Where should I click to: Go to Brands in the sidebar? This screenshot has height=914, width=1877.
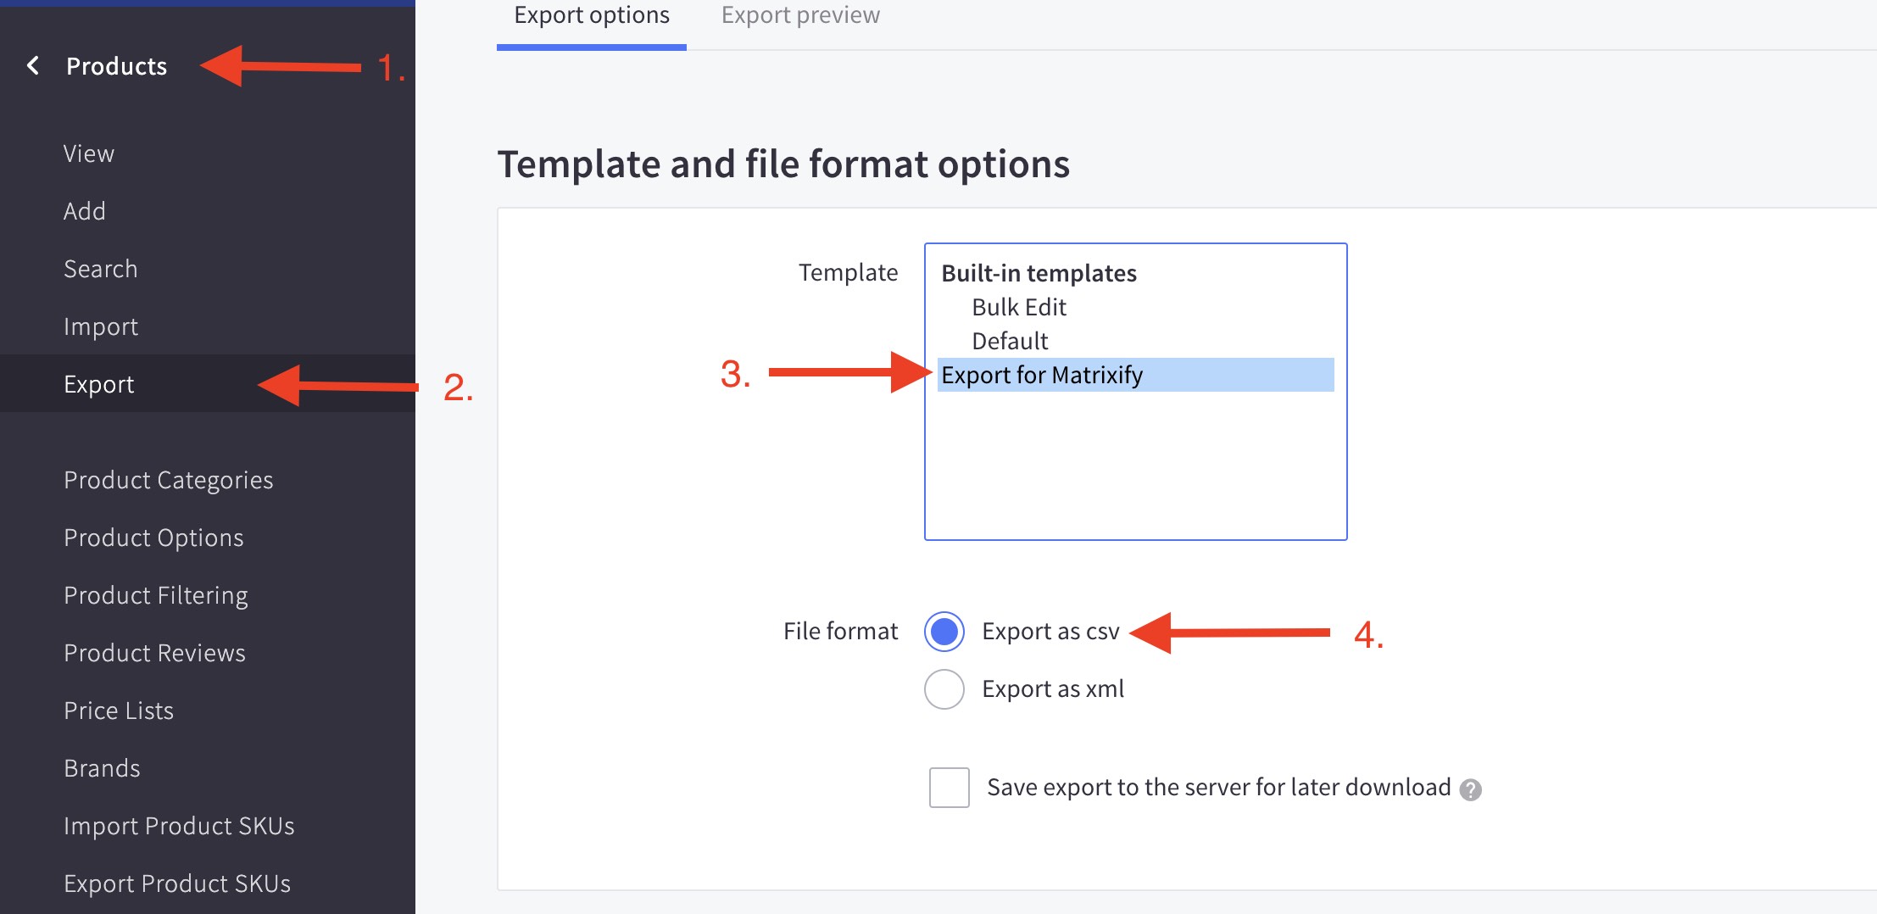(x=102, y=768)
